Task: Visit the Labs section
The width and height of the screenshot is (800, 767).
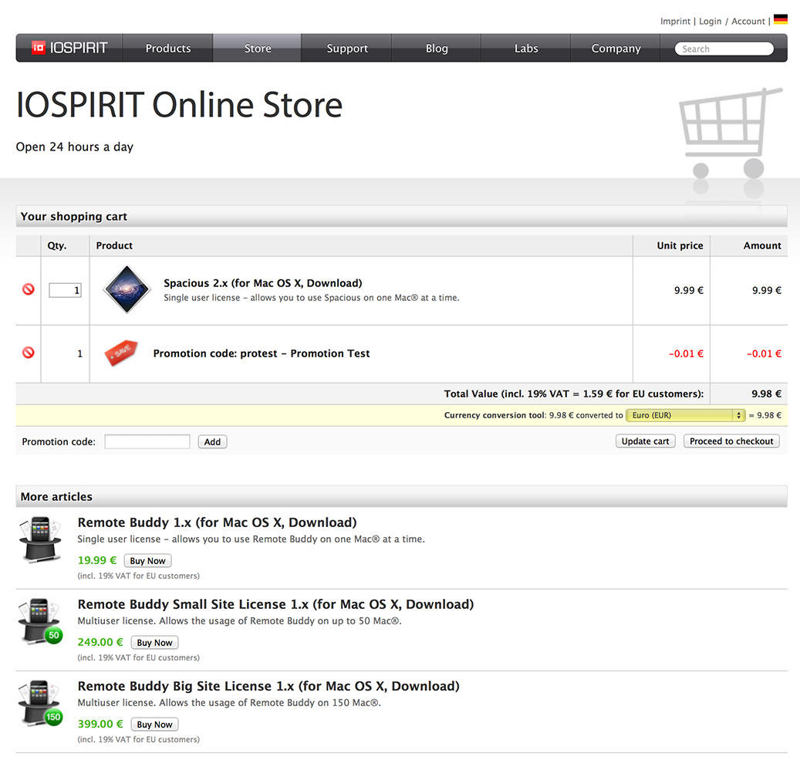Action: [x=526, y=48]
